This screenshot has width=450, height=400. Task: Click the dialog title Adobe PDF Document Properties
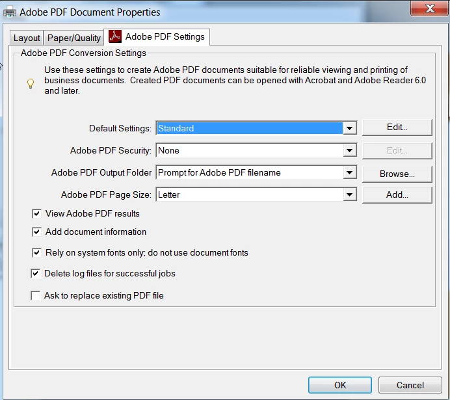[x=90, y=12]
